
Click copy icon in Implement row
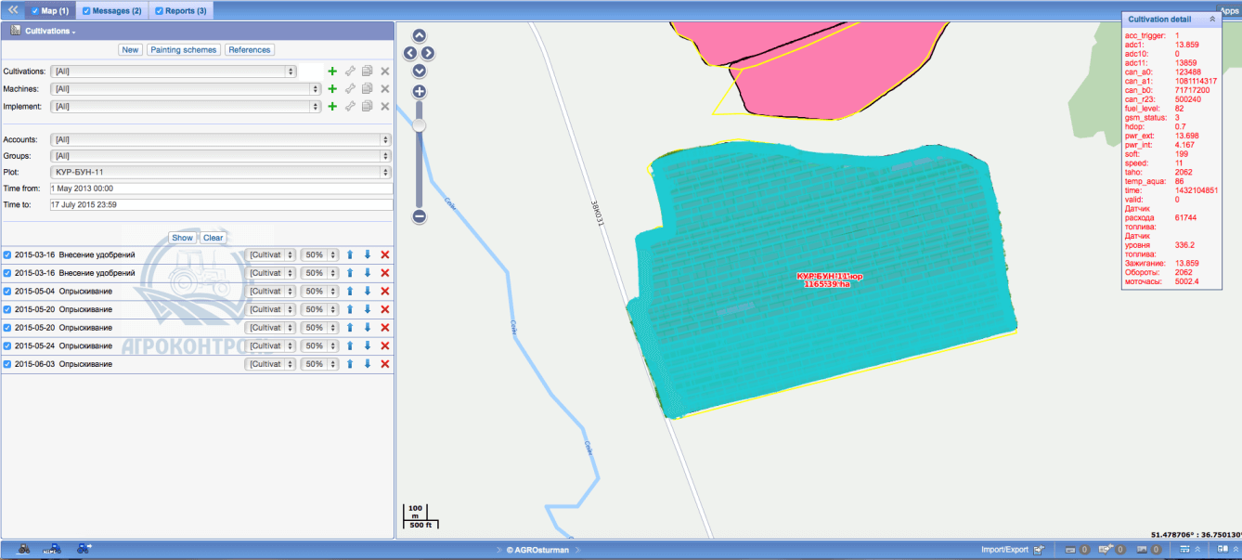[368, 107]
